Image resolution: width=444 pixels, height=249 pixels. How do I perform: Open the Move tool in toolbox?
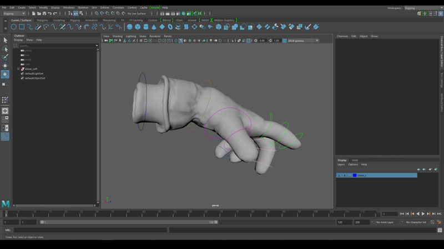point(5,65)
